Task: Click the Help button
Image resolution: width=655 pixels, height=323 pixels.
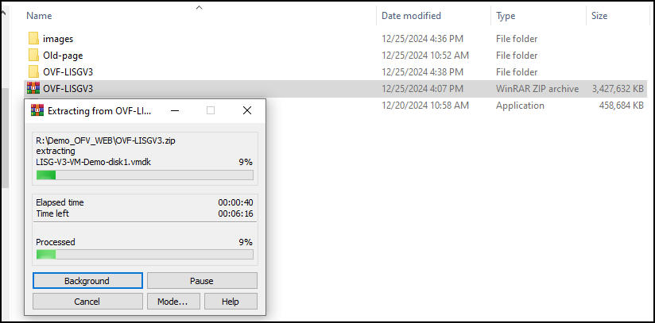Action: 231,302
